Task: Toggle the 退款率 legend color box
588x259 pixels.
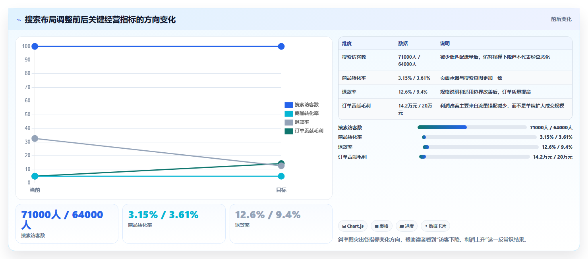Action: [288, 122]
